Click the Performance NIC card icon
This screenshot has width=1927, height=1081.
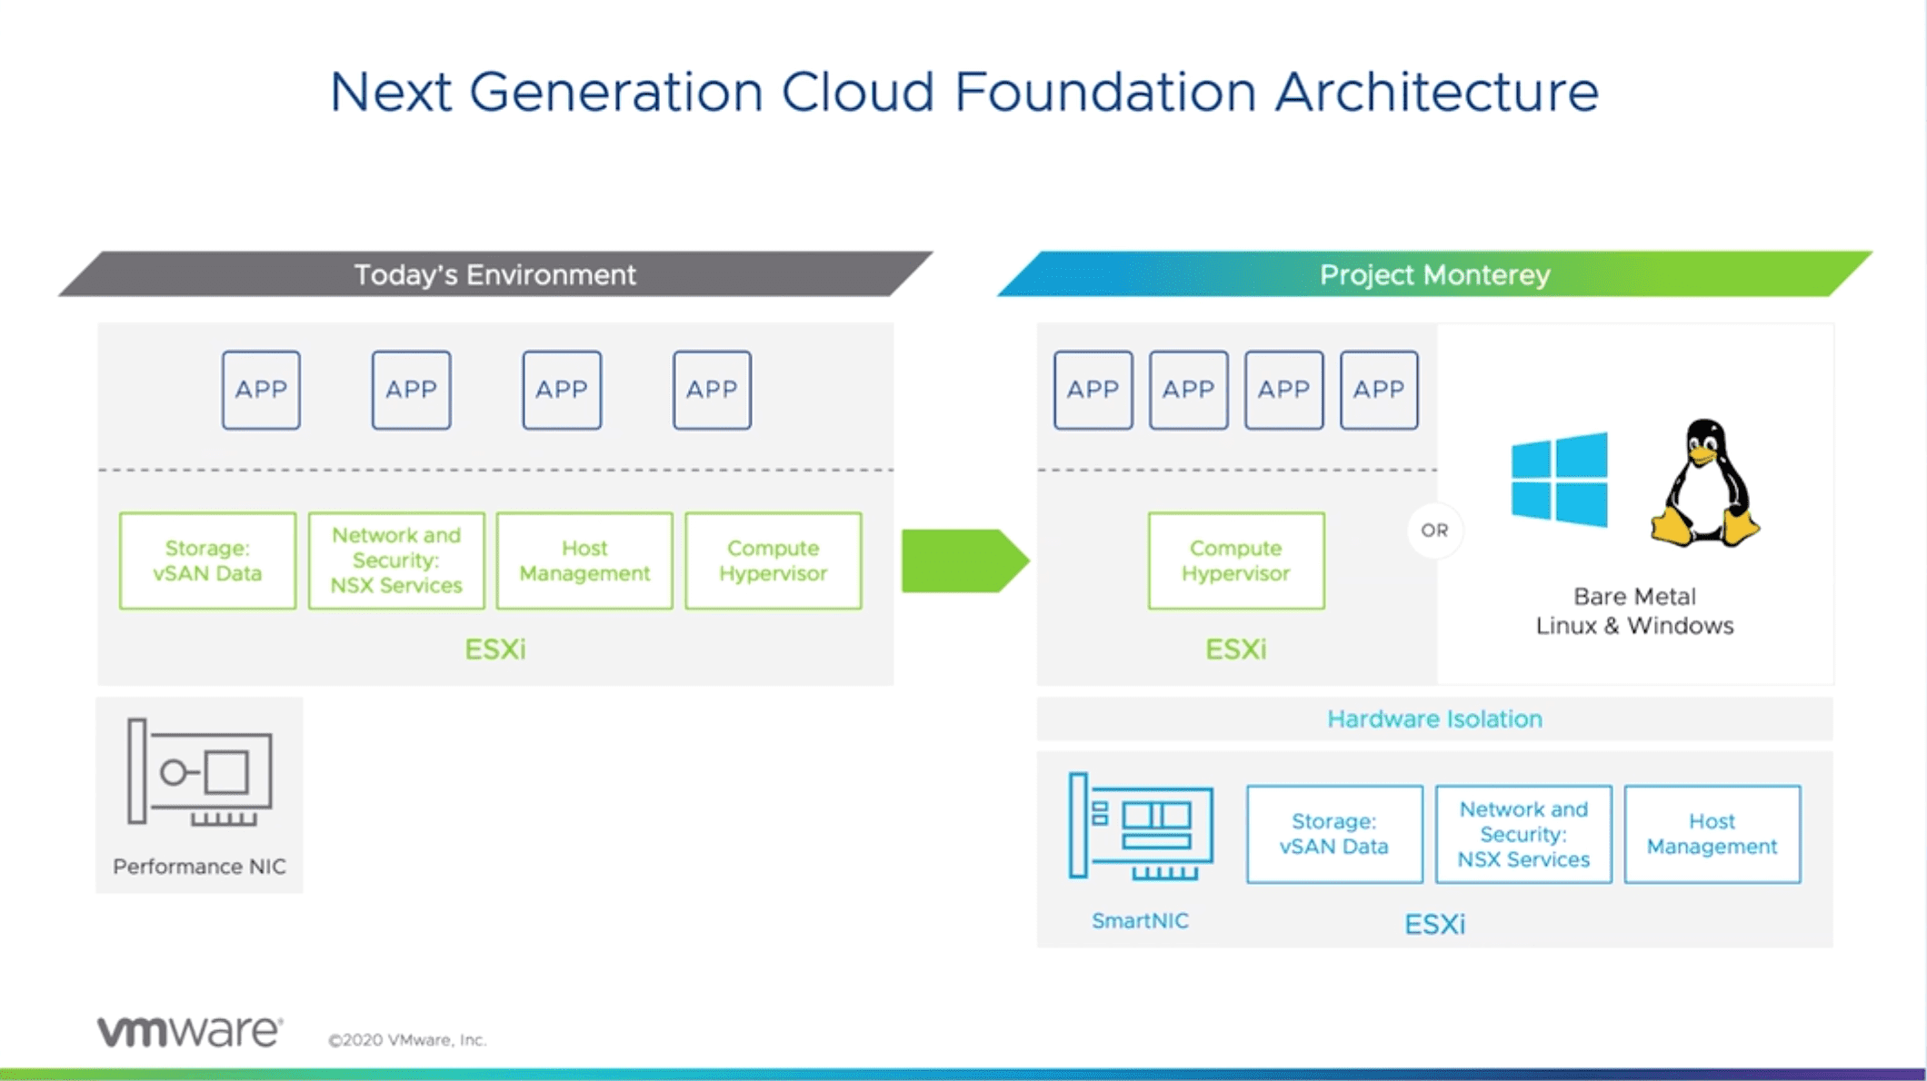(200, 772)
